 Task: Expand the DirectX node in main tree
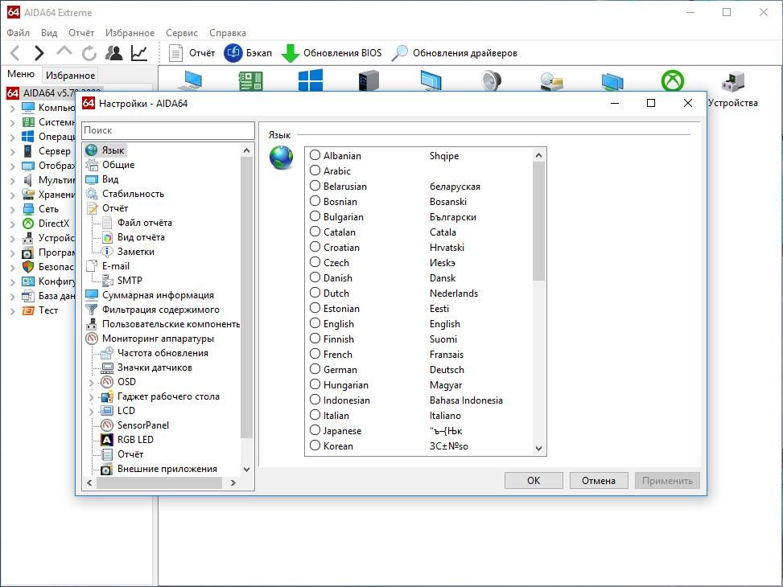coord(13,224)
